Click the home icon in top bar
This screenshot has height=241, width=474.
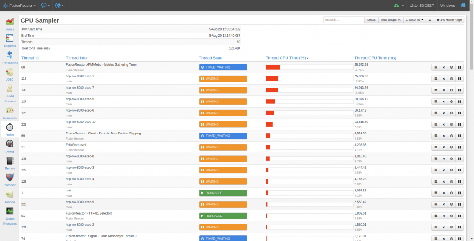[463, 5]
